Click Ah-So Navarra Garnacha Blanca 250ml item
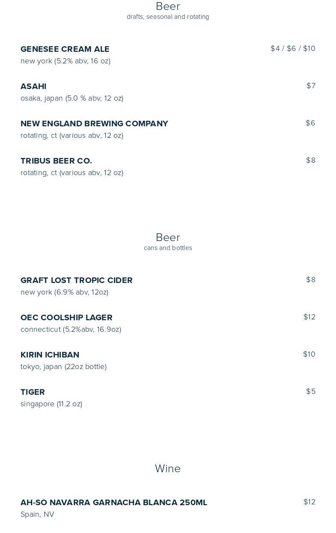The image size is (336, 533). tap(114, 503)
